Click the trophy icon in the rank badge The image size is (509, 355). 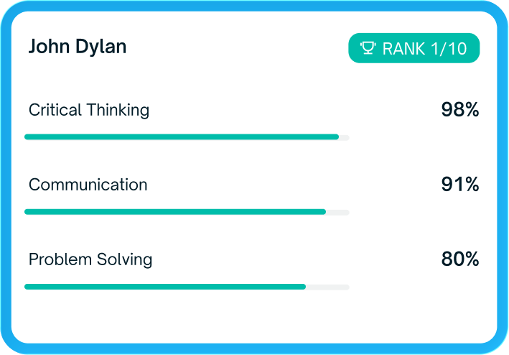368,49
